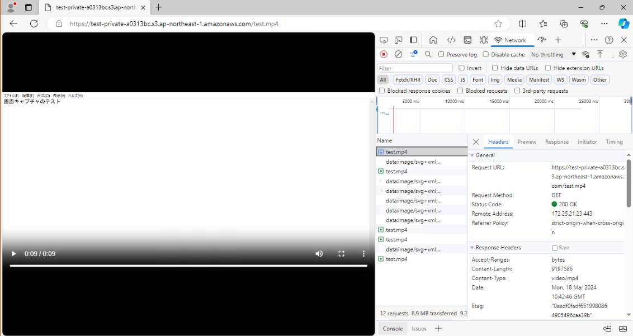Play the test.mp4 video
The width and height of the screenshot is (633, 336).
pos(14,254)
